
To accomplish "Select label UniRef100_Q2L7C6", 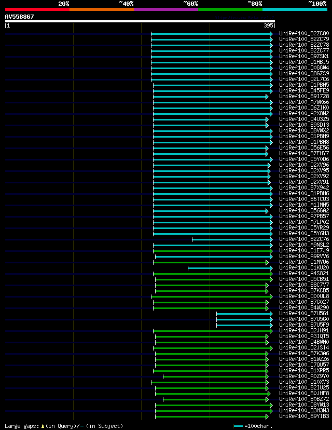I will pyautogui.click(x=304, y=79).
